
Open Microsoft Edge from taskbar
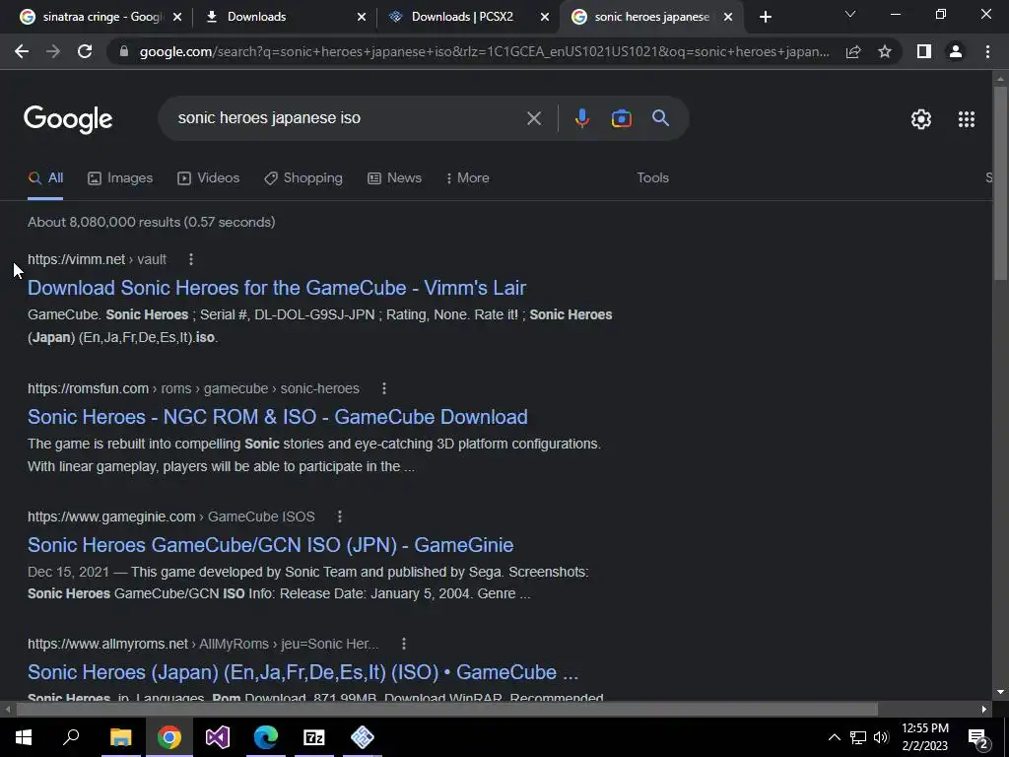pyautogui.click(x=266, y=737)
